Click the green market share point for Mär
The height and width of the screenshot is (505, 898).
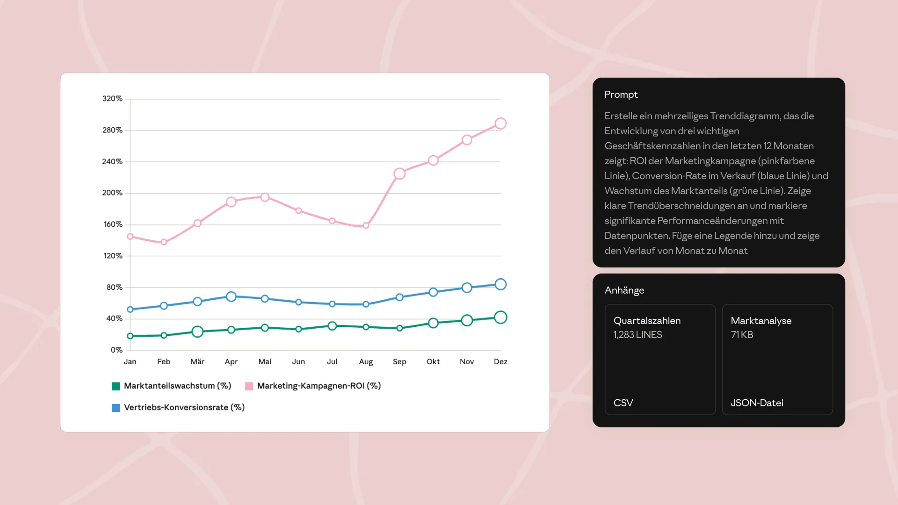(197, 332)
